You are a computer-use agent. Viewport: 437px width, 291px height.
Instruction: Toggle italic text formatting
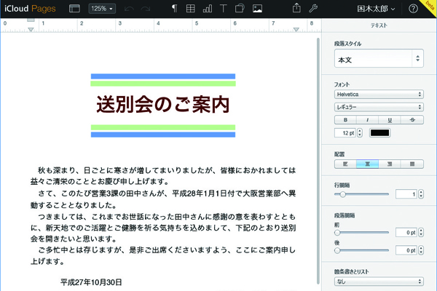coord(367,119)
